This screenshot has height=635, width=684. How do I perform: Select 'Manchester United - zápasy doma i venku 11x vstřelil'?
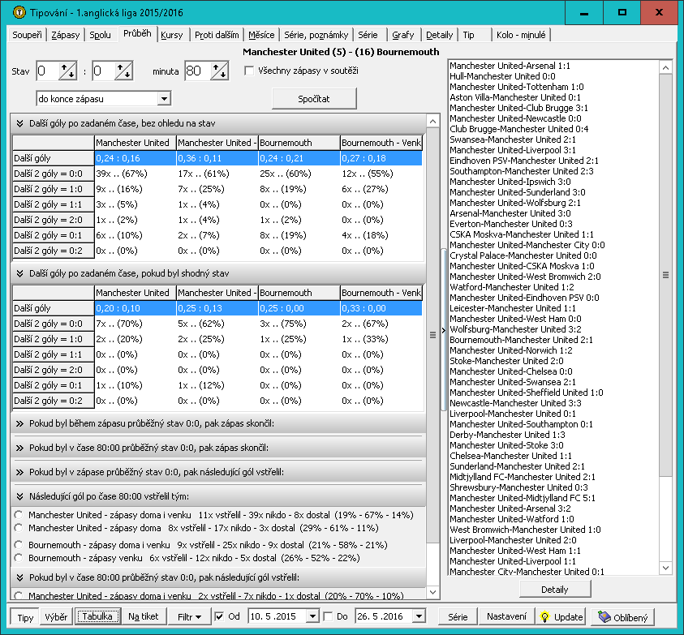pyautogui.click(x=19, y=515)
